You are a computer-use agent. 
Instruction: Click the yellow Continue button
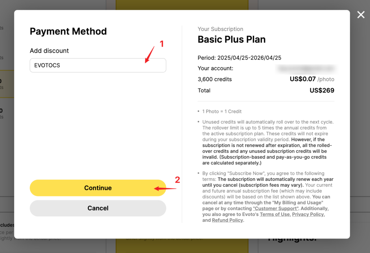click(98, 188)
